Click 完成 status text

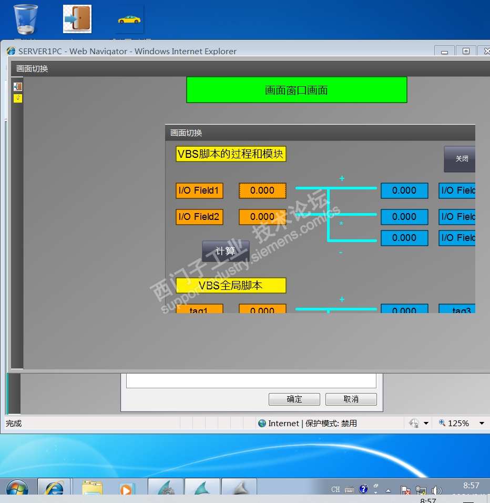(14, 424)
